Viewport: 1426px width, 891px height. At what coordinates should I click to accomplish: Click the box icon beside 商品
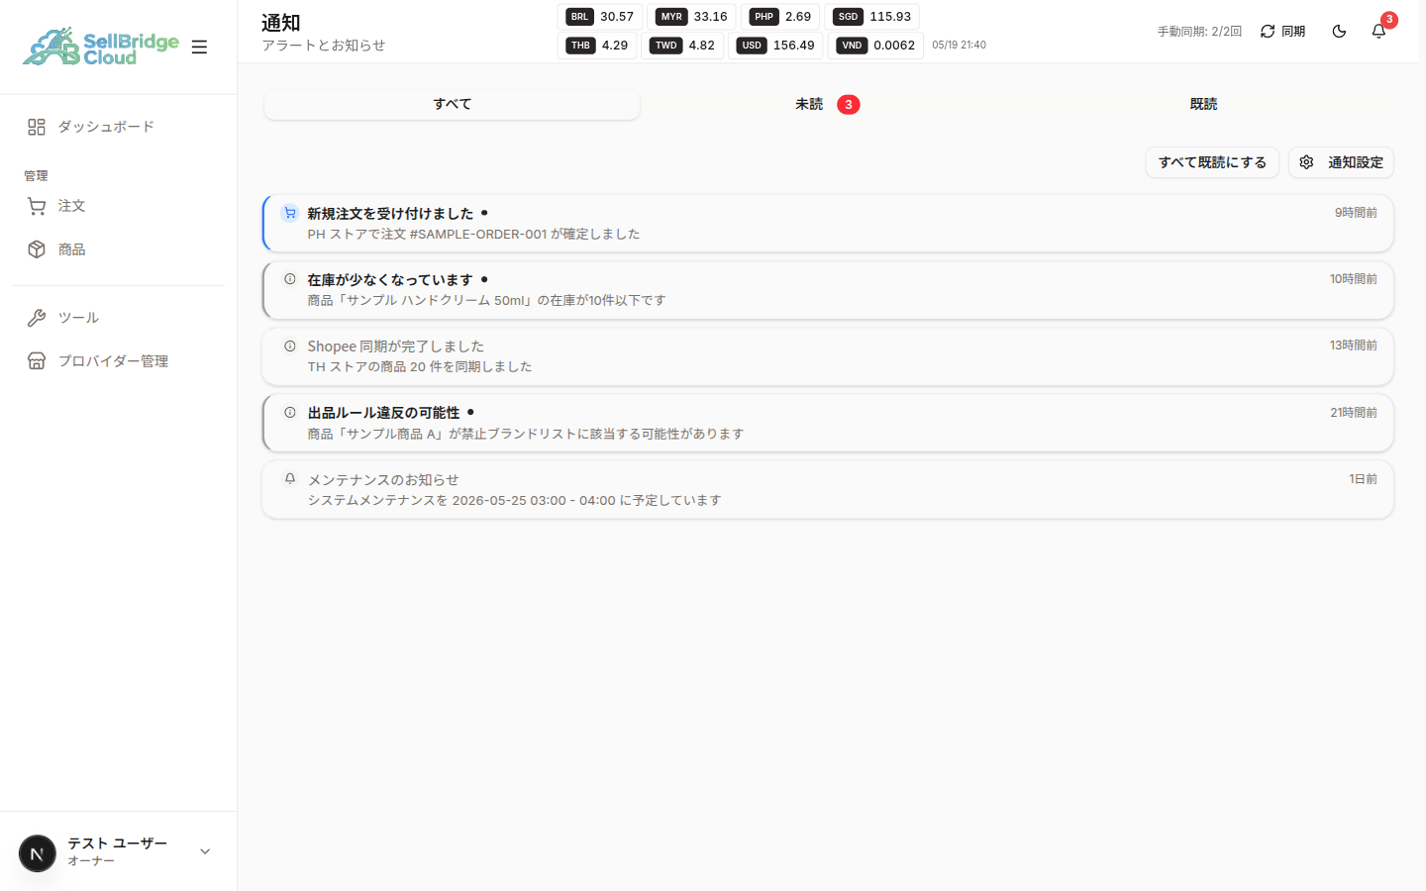(37, 249)
